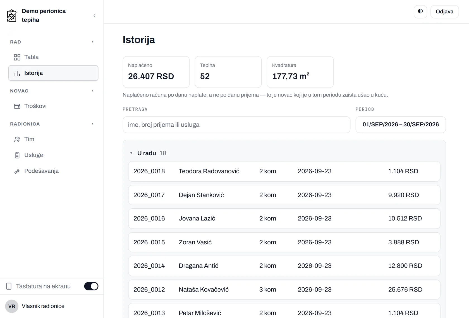Collapse the RADIONICA section
The height and width of the screenshot is (318, 469).
tap(93, 124)
